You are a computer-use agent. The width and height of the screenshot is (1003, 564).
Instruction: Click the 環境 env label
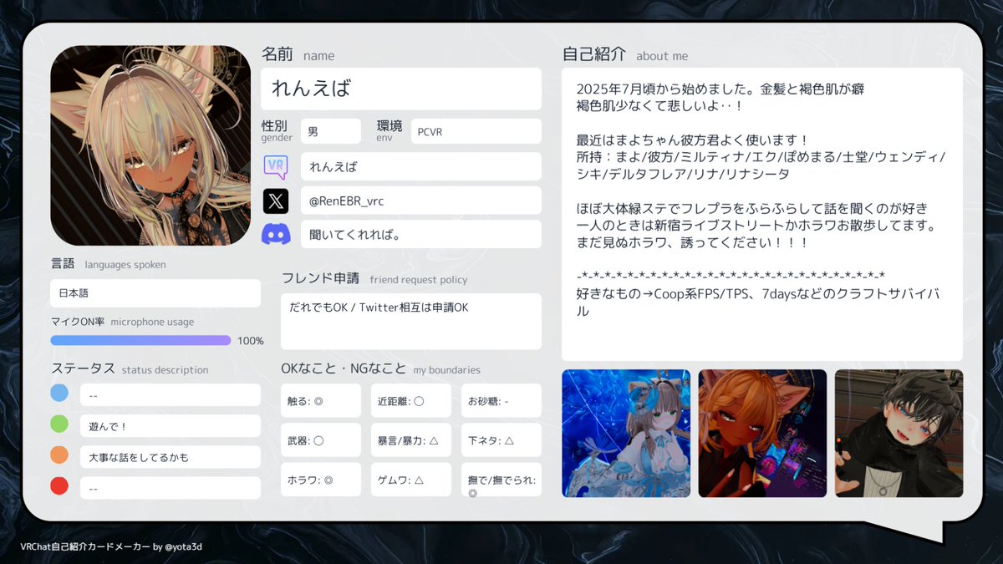coord(389,130)
